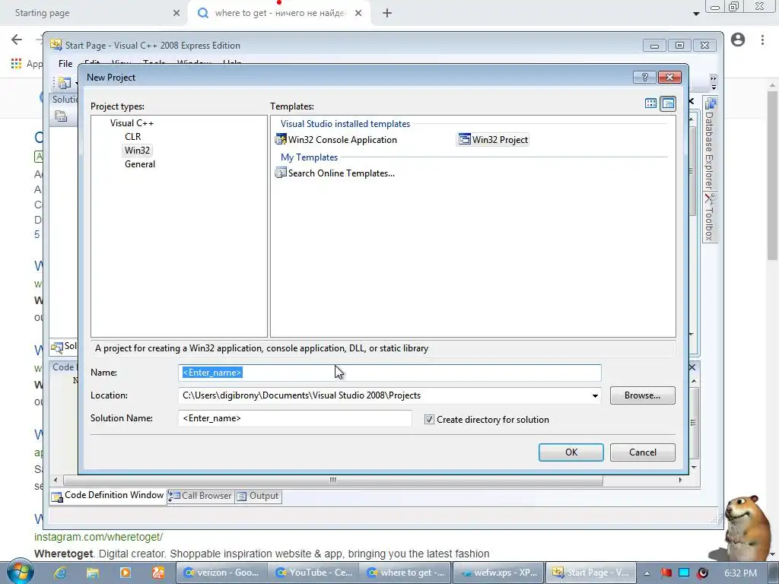Screen dimensions: 779x584
Task: Open media player taskbar icon
Action: pyautogui.click(x=126, y=573)
